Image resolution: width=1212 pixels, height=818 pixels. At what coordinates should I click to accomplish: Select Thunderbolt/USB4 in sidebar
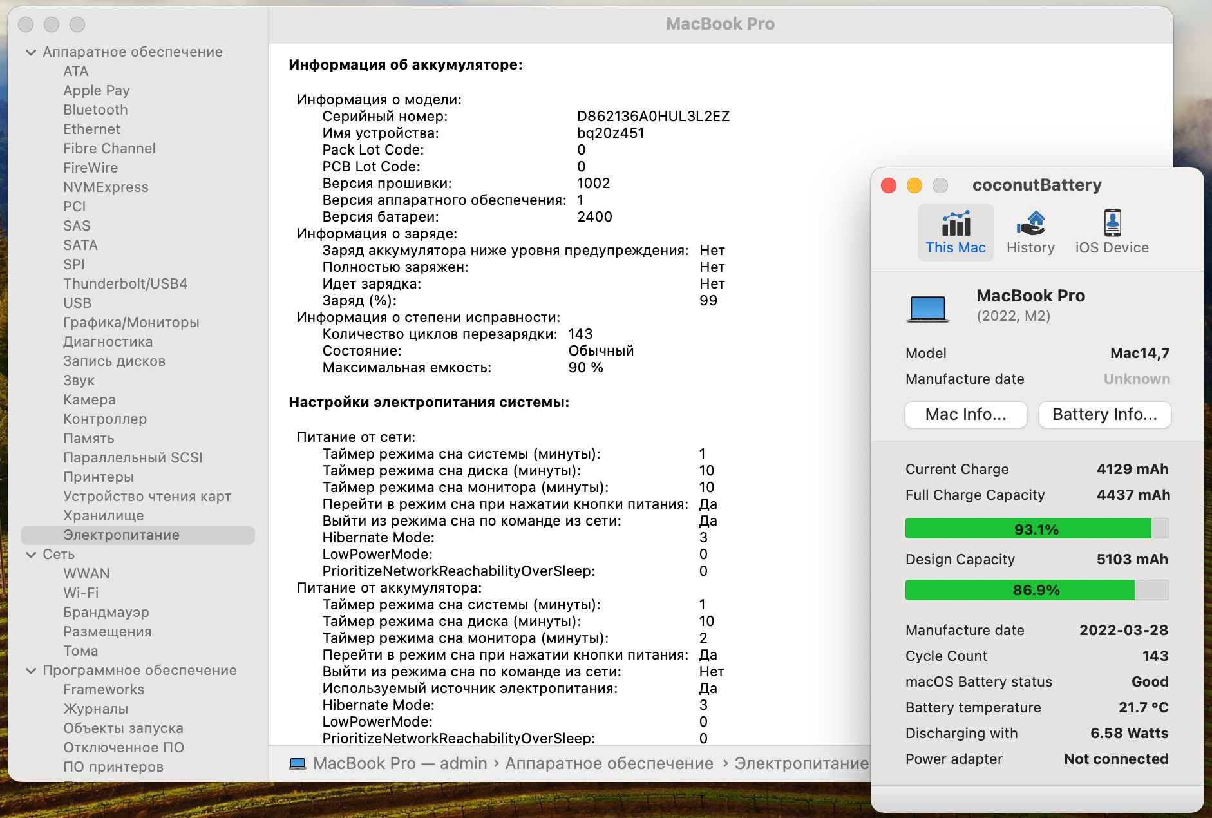tap(126, 284)
